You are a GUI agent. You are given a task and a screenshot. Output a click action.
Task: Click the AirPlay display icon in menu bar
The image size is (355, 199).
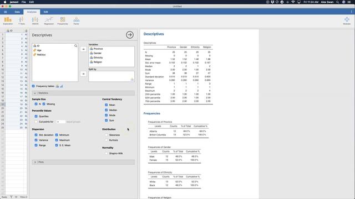click(x=299, y=2)
